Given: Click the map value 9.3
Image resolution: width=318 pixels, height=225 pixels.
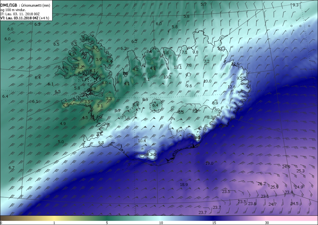Looking at the screenshot, I should 295,5.
